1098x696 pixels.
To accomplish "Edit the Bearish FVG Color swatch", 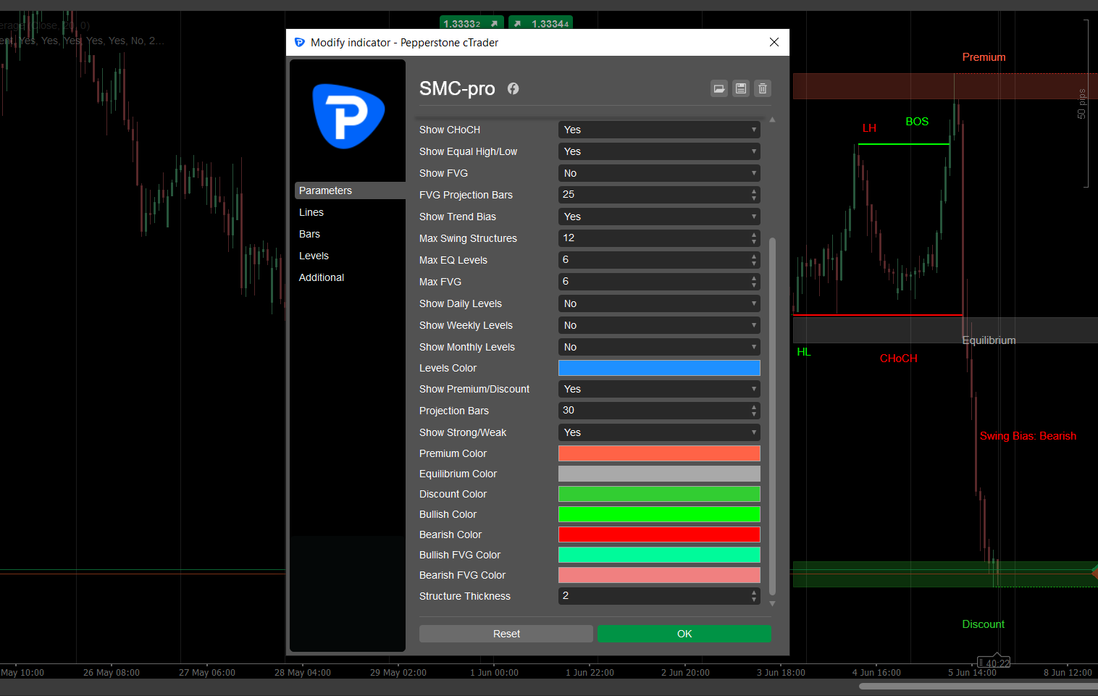I will (659, 575).
